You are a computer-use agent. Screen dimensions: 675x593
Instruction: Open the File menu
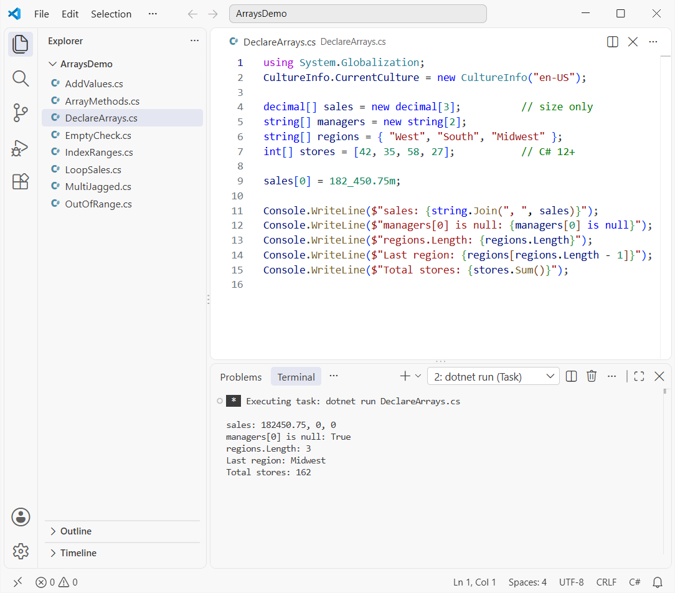tap(41, 14)
